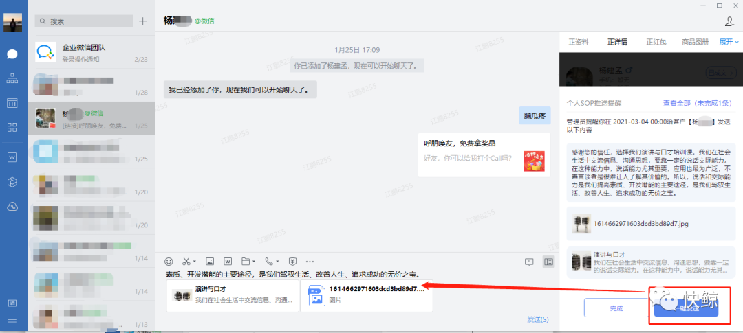
Task: Open the folder file dropdown arrow
Action: click(x=254, y=262)
